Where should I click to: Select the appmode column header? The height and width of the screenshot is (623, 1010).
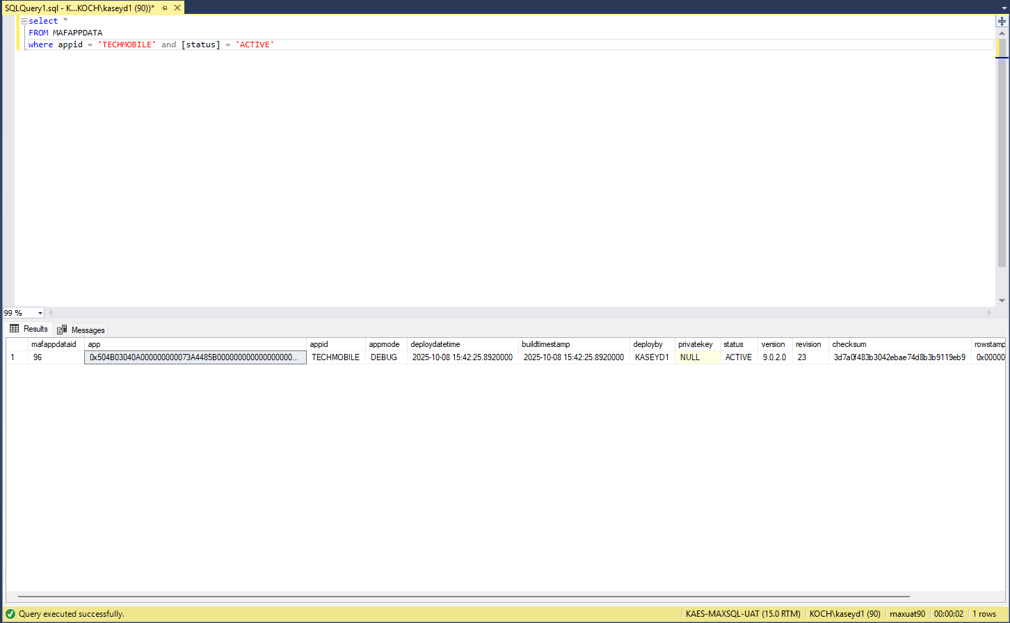[387, 344]
